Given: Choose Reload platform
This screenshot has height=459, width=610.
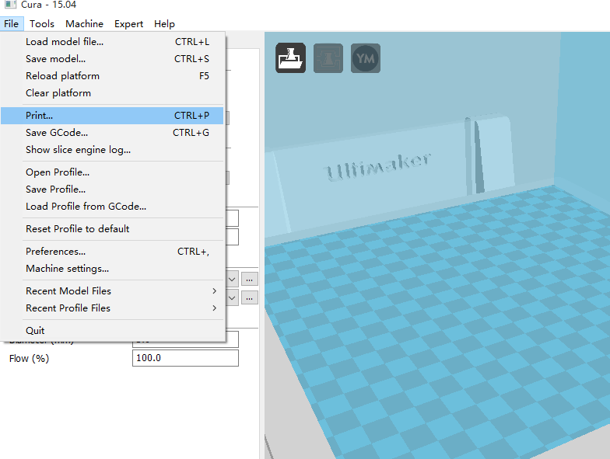Looking at the screenshot, I should point(112,76).
